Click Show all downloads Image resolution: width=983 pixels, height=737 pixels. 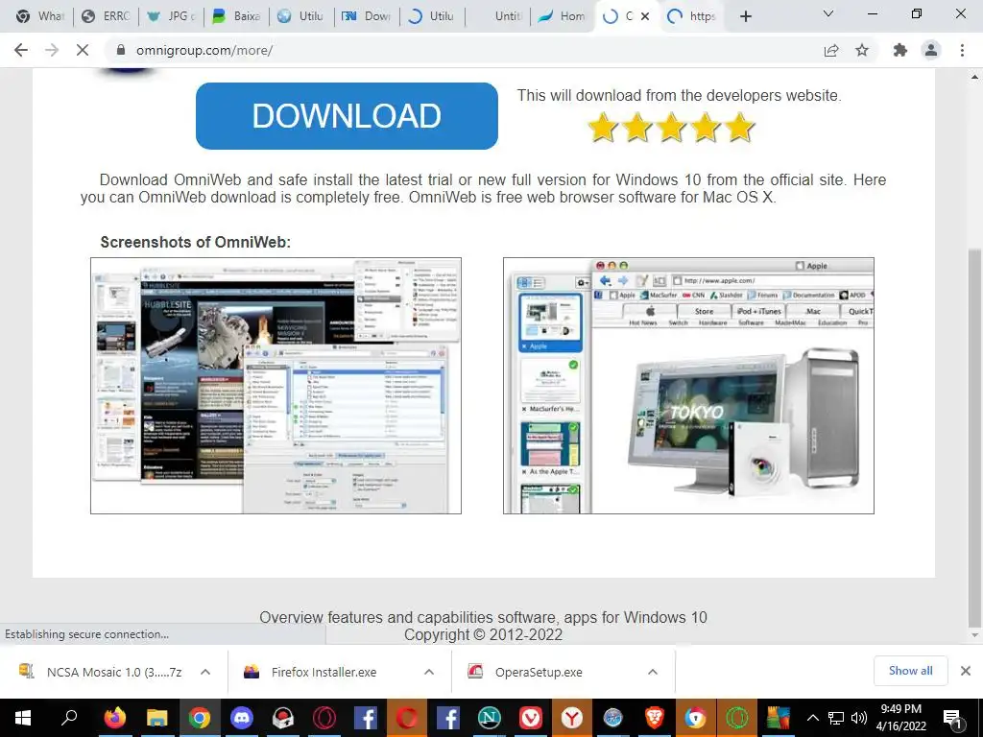pos(910,671)
